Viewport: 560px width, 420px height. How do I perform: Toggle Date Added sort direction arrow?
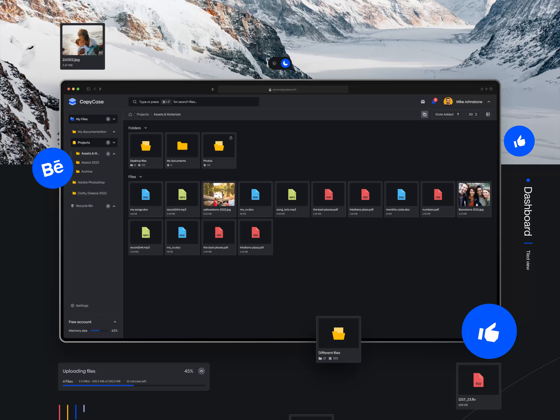pyautogui.click(x=458, y=114)
